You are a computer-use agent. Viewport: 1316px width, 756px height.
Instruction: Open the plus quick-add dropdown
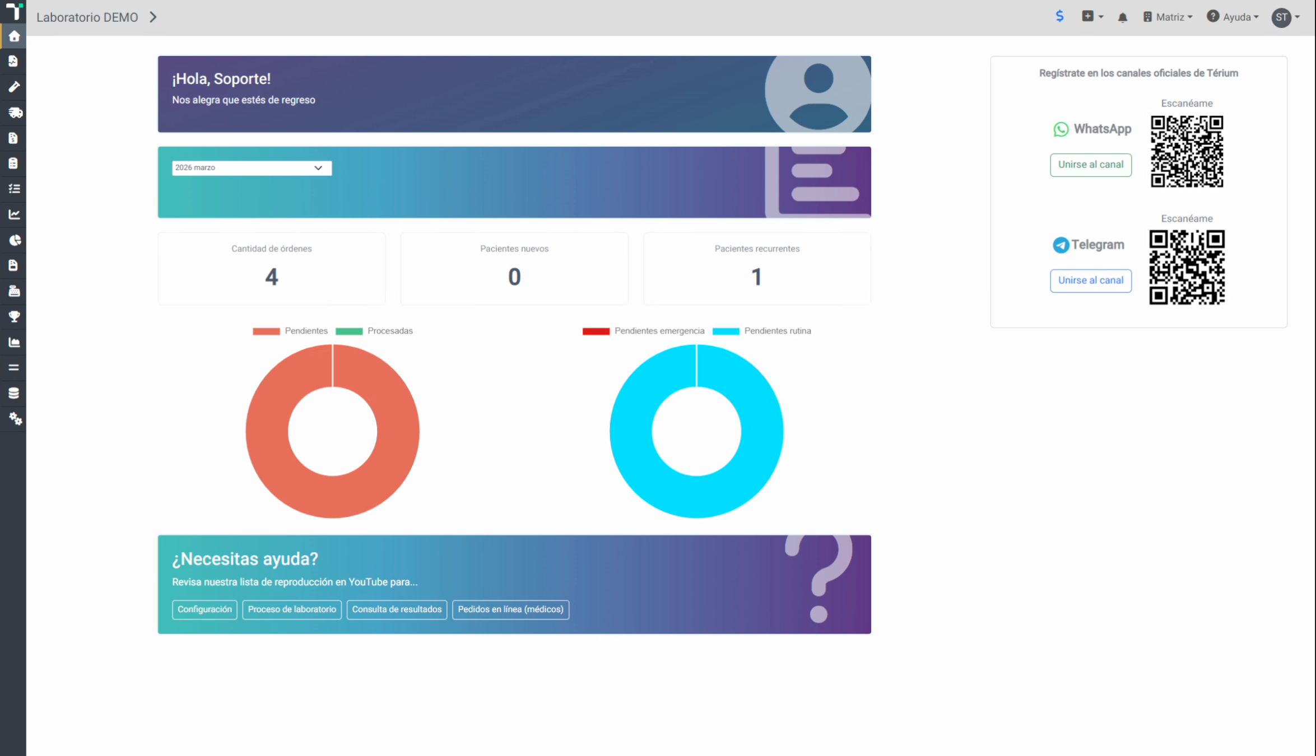click(x=1092, y=17)
